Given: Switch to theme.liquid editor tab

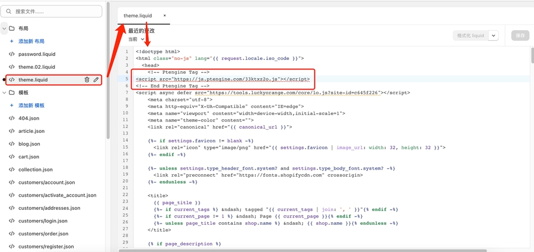Looking at the screenshot, I should tap(138, 15).
